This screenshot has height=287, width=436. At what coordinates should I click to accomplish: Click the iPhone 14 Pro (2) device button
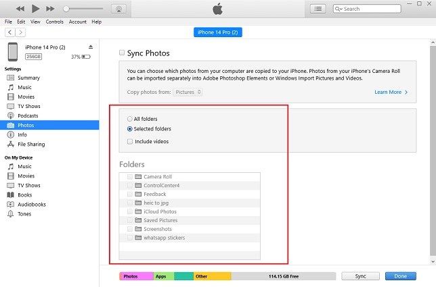click(218, 32)
